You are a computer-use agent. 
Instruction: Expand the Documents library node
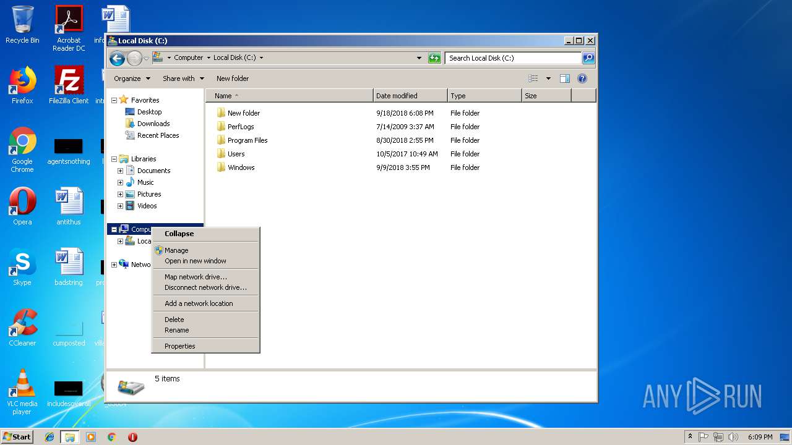120,171
